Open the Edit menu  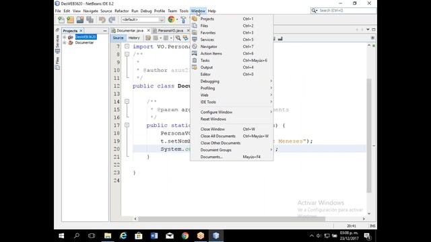[x=67, y=11]
